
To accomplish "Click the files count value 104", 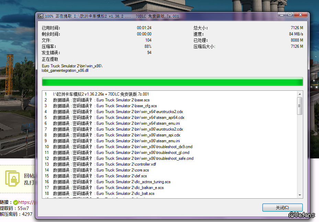I will 148,40.
